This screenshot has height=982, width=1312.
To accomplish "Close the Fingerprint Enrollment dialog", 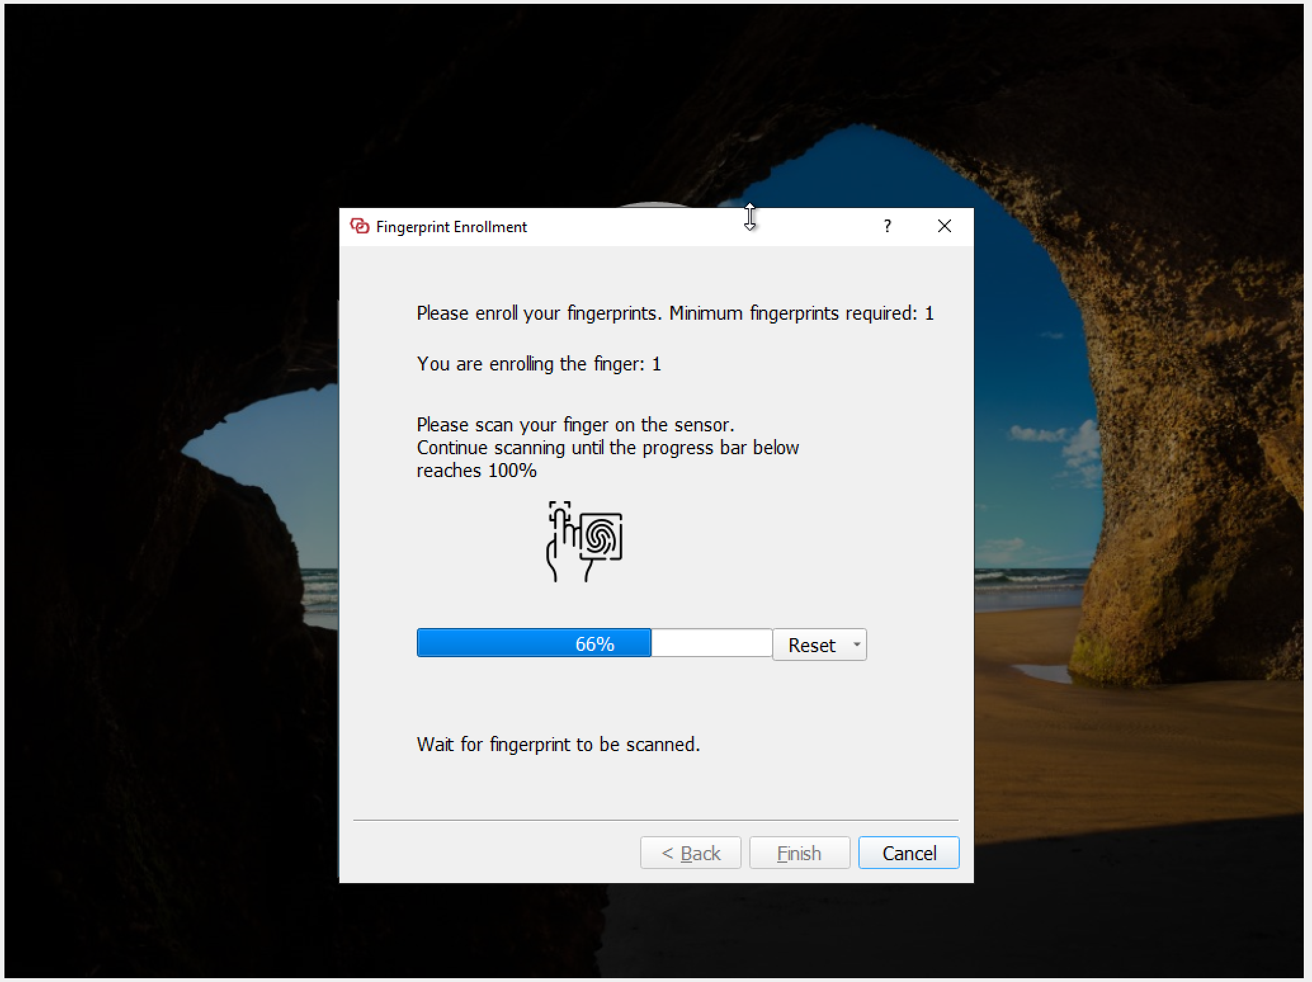I will (944, 226).
